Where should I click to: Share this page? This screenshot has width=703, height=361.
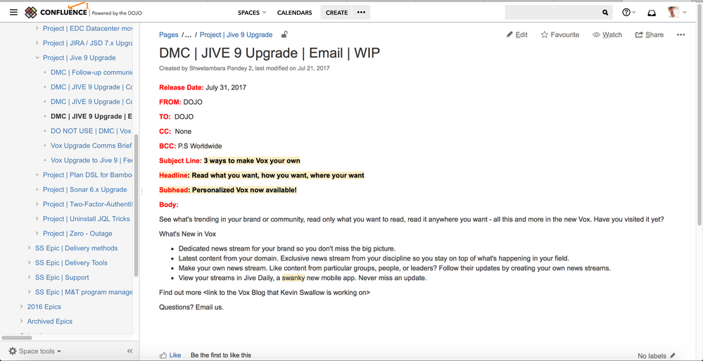[650, 34]
